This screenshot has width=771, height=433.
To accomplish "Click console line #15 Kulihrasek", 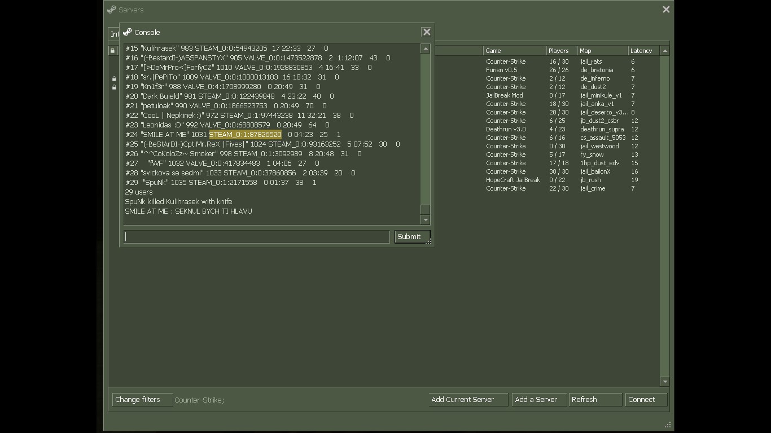I will pyautogui.click(x=226, y=48).
